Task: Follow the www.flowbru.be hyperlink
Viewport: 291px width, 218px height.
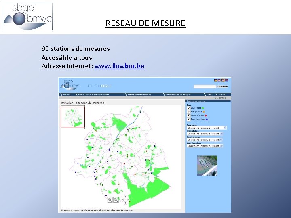Action: [x=119, y=66]
